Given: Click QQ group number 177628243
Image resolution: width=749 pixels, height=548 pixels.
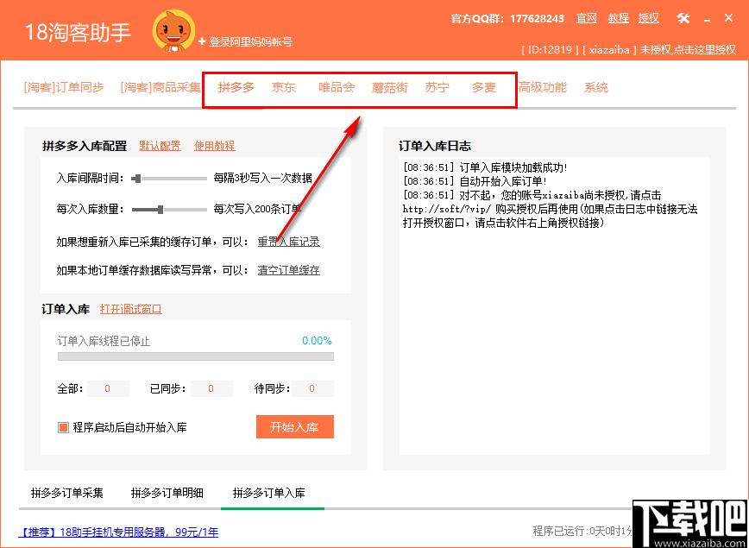Looking at the screenshot, I should [537, 19].
